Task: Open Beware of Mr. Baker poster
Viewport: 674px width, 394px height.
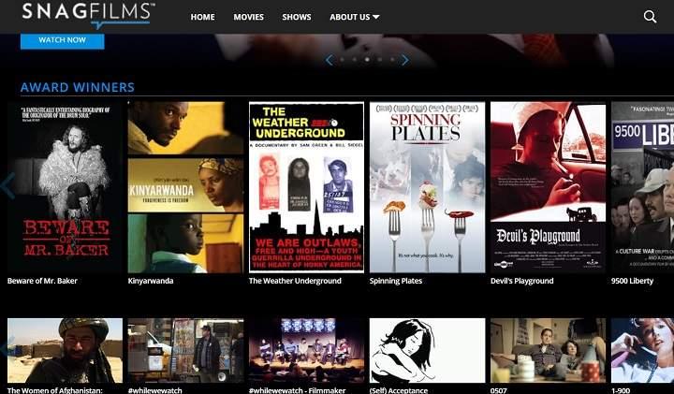Action: pyautogui.click(x=65, y=187)
